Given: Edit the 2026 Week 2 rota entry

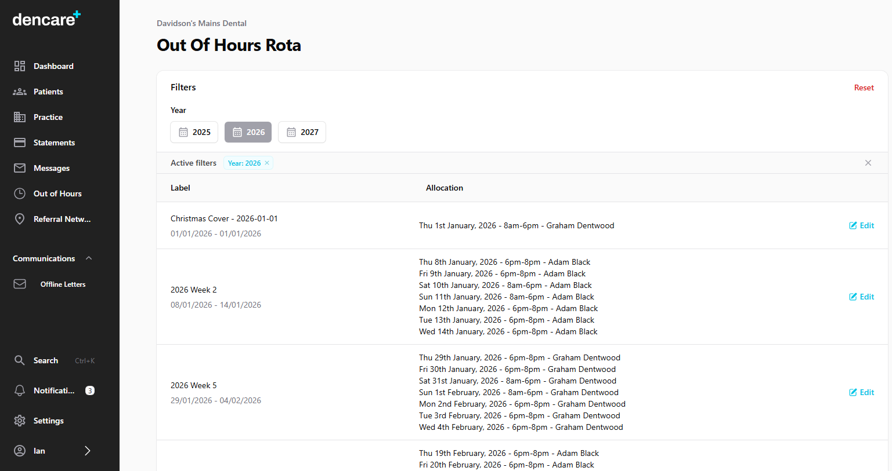Looking at the screenshot, I should pyautogui.click(x=861, y=296).
